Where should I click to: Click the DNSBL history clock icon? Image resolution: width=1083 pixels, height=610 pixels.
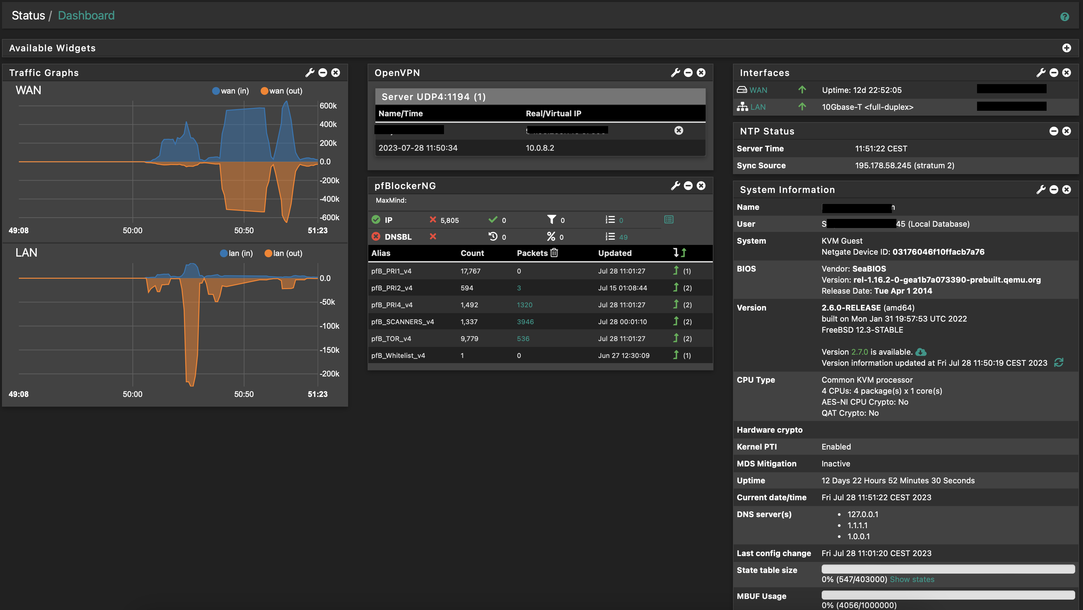(493, 236)
